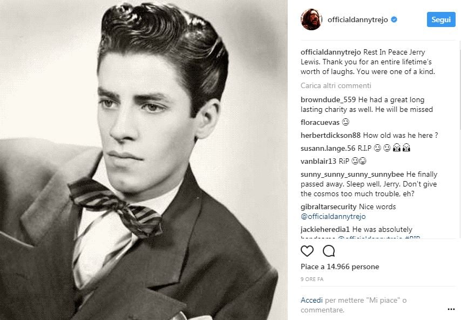Open sunny_sunny_sunny_sunnybee's profile link
The height and width of the screenshot is (320, 461).
pyautogui.click(x=352, y=175)
